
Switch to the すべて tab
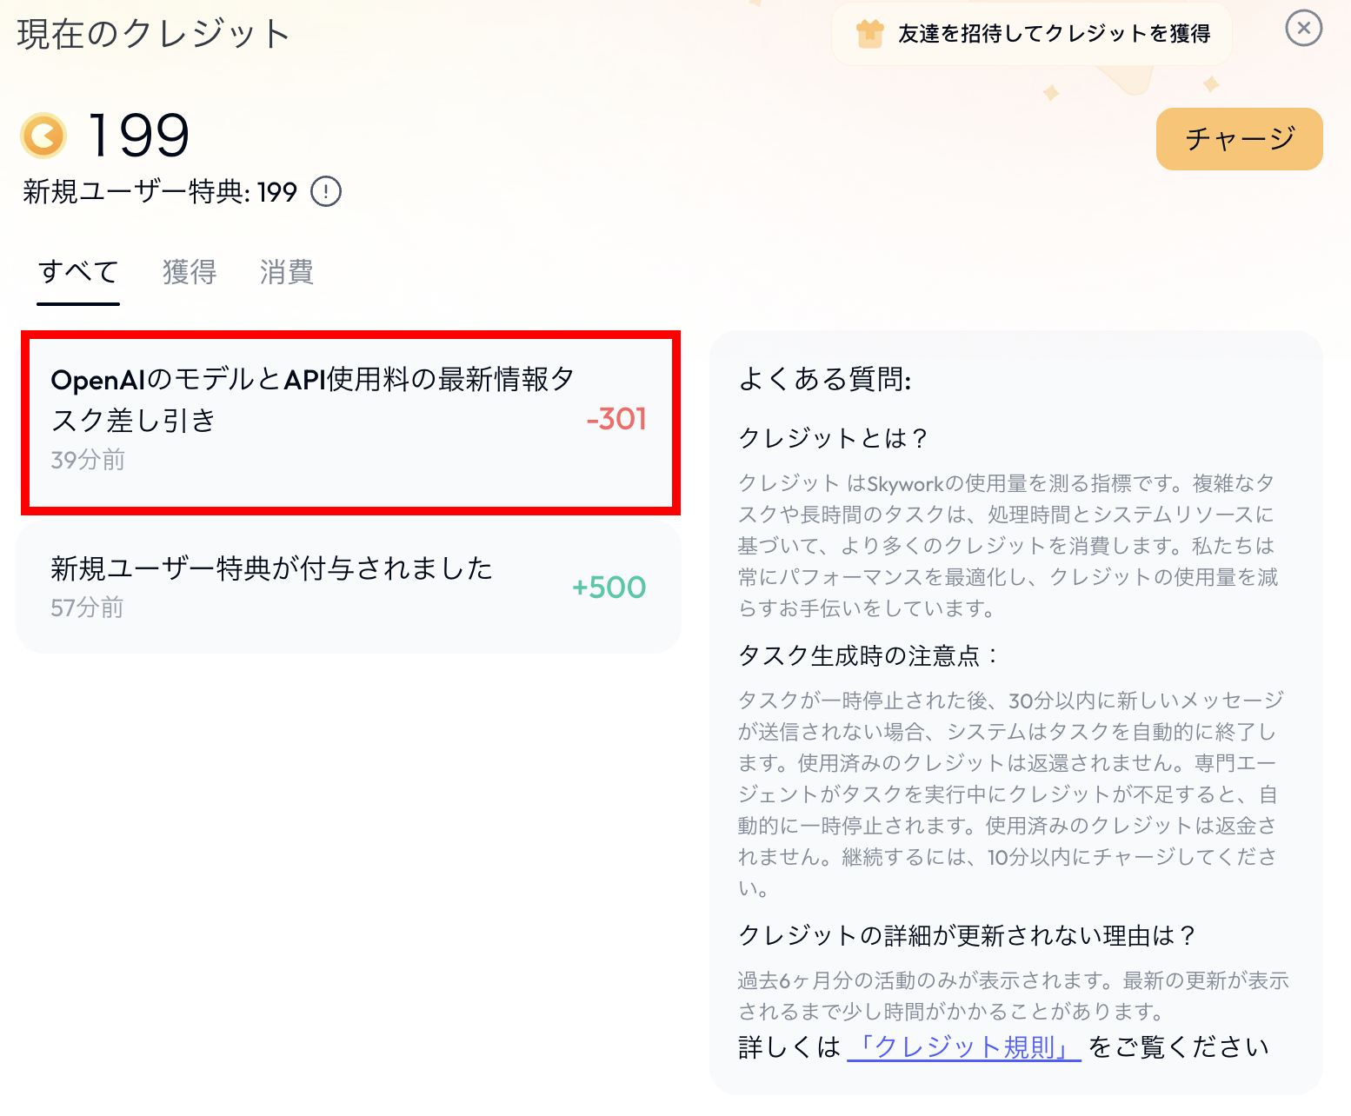[x=78, y=272]
